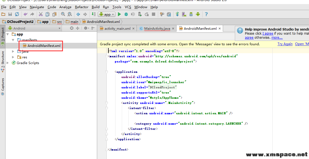Image resolution: width=309 pixels, height=159 pixels.
Task: Click the Make Project build icon
Action: pyautogui.click(x=94, y=14)
